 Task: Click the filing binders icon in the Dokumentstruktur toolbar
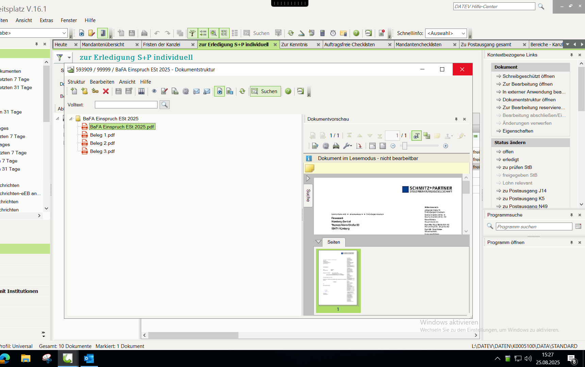141,91
